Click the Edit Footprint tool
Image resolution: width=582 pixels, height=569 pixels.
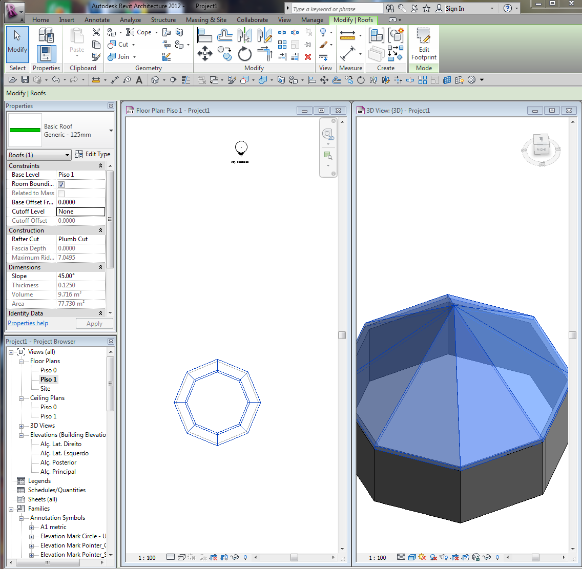click(424, 44)
